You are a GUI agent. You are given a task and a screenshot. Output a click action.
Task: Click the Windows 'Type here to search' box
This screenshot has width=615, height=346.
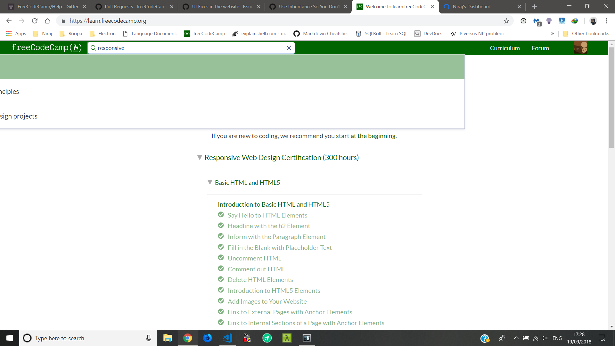pos(88,338)
